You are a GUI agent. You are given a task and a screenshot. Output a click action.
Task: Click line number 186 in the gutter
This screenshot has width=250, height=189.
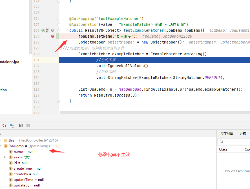[x=37, y=89]
